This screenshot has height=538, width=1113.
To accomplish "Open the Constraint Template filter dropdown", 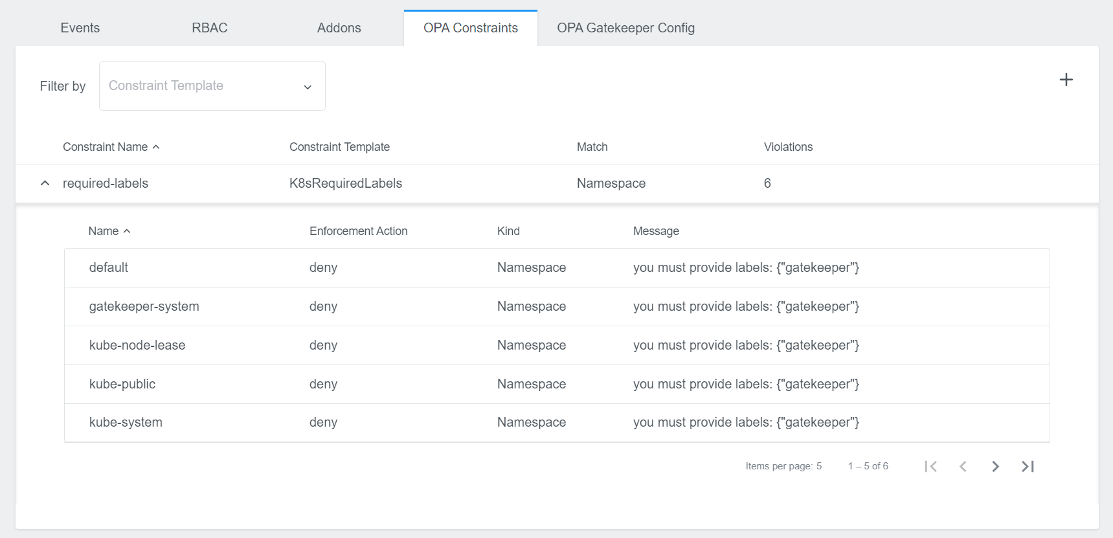I will (212, 86).
